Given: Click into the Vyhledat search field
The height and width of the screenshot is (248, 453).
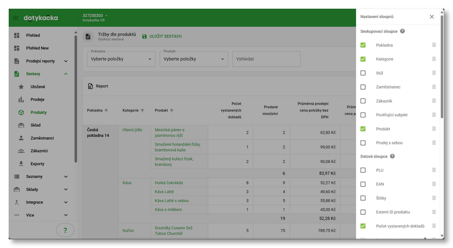Looking at the screenshot, I should [266, 59].
